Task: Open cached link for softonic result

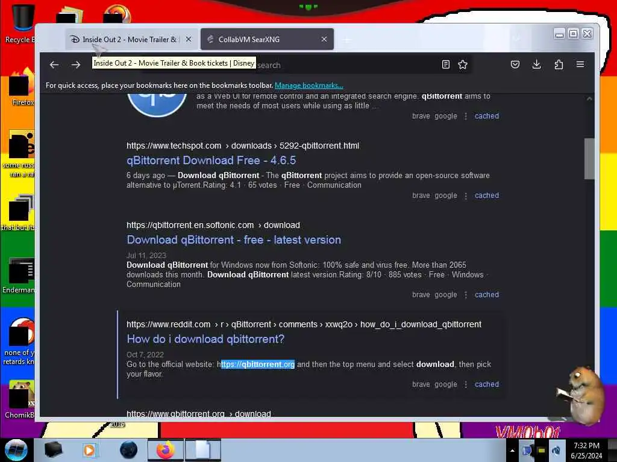Action: (x=487, y=295)
